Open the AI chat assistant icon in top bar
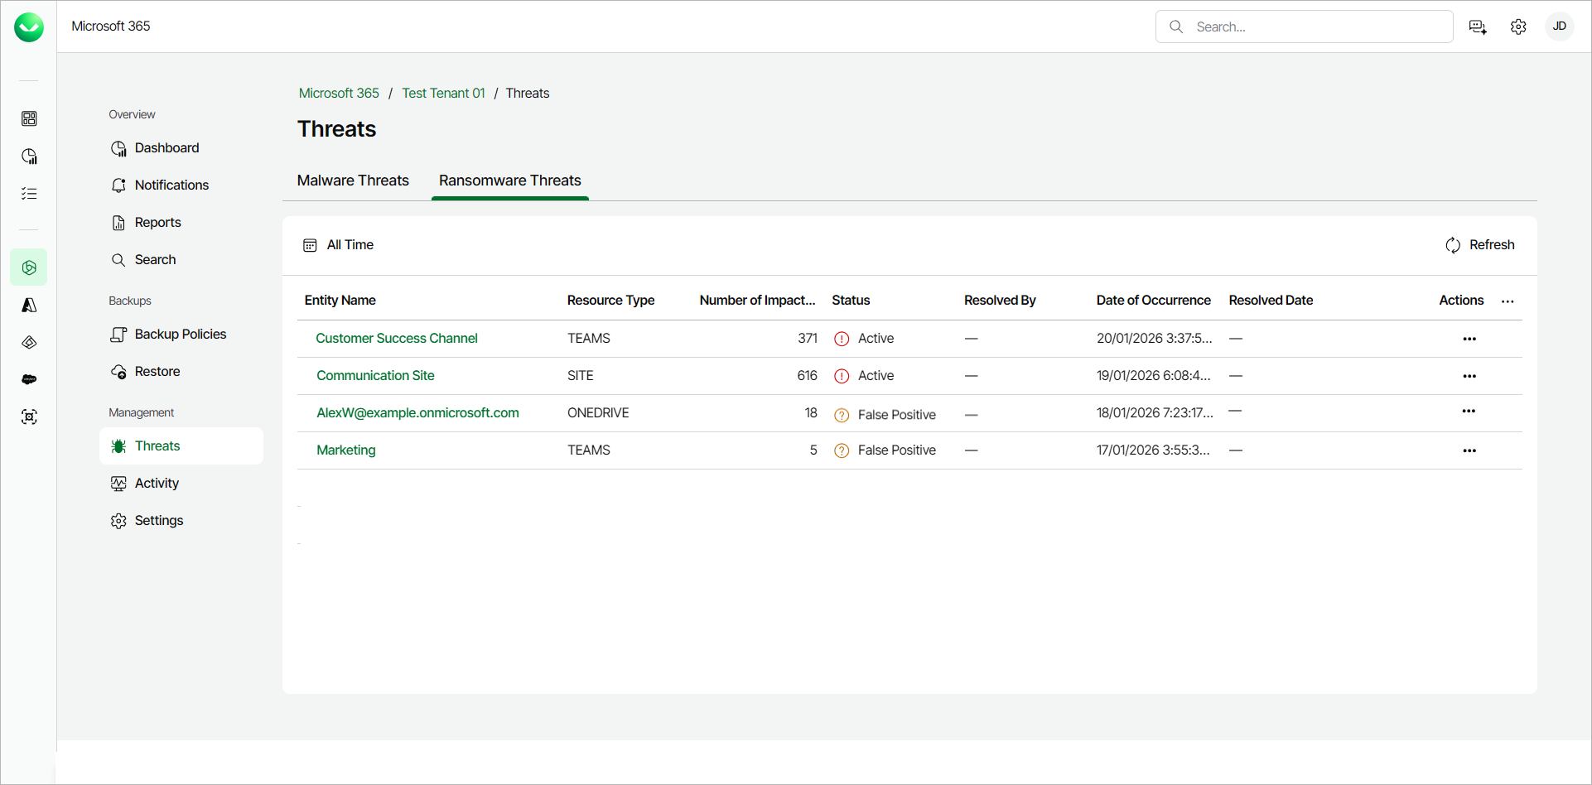This screenshot has width=1592, height=785. [x=1478, y=26]
